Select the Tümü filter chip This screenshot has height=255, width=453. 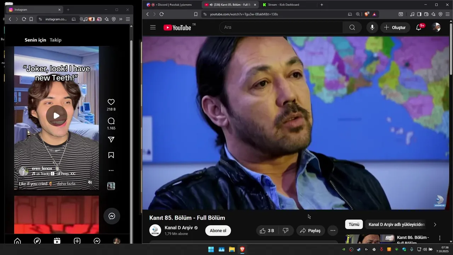click(354, 225)
